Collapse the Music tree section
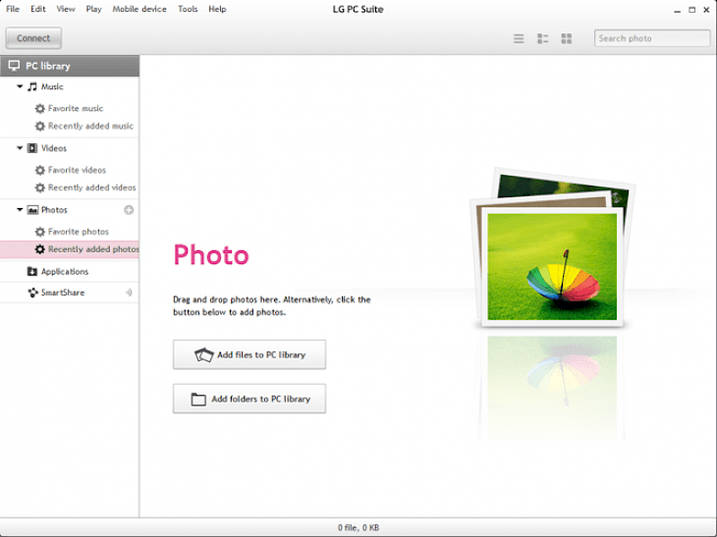The height and width of the screenshot is (537, 717). pyautogui.click(x=20, y=86)
